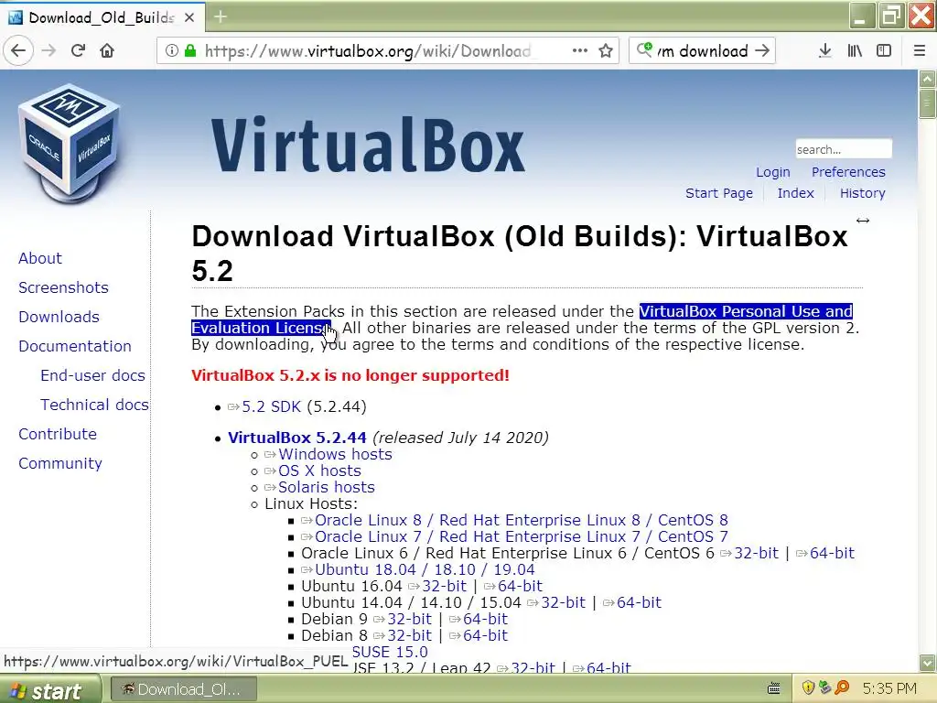Close the Download_Old_Builds tab
This screenshot has width=937, height=703.
point(189,18)
